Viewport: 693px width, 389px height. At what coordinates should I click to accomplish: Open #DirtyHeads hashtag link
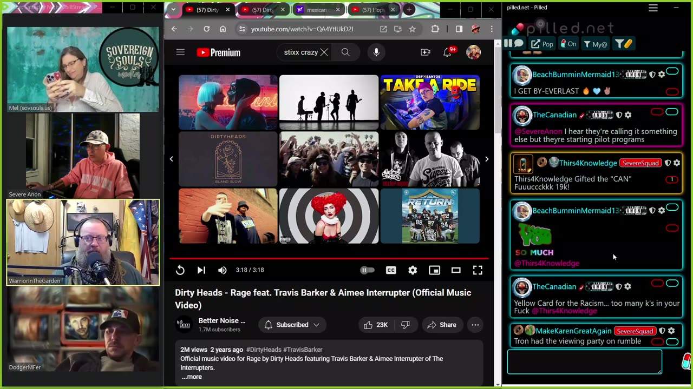click(264, 350)
